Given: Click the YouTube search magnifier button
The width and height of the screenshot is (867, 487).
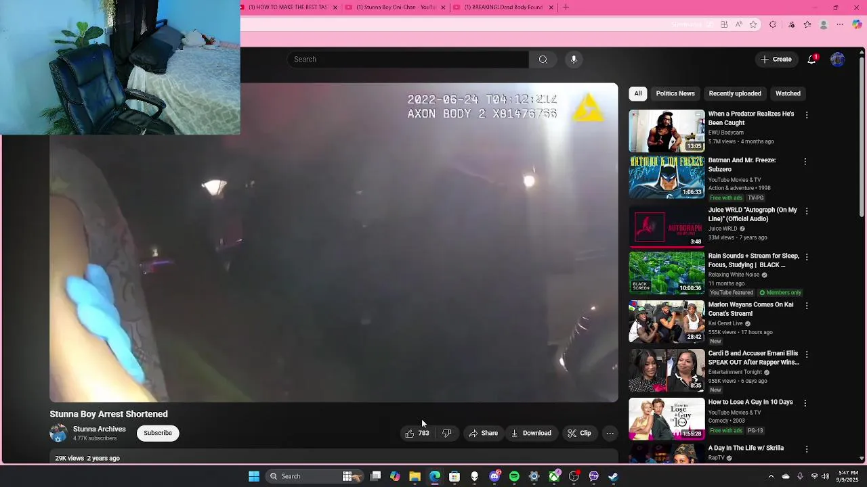Looking at the screenshot, I should pyautogui.click(x=543, y=60).
